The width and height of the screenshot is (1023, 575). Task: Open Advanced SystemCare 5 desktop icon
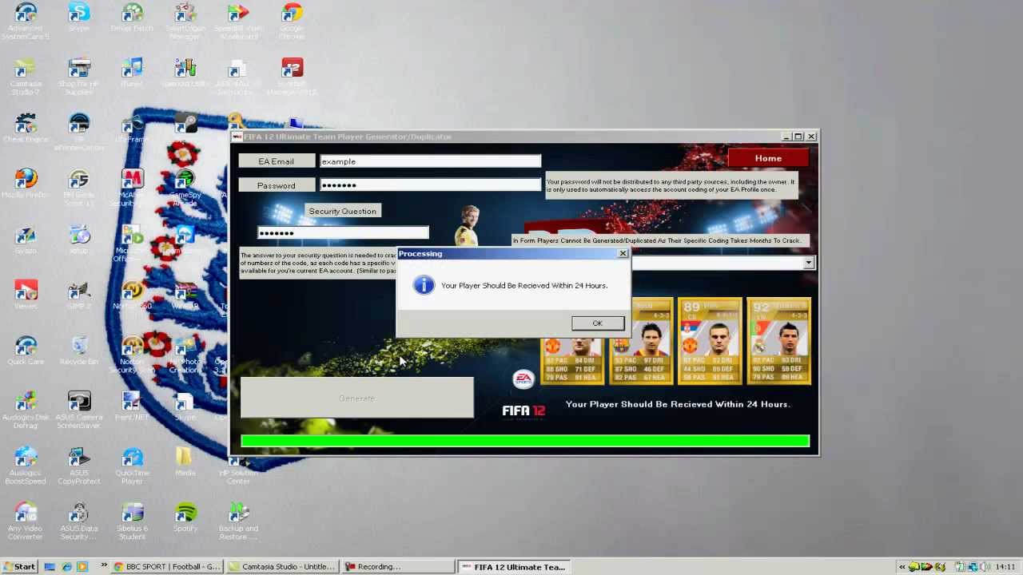26,21
